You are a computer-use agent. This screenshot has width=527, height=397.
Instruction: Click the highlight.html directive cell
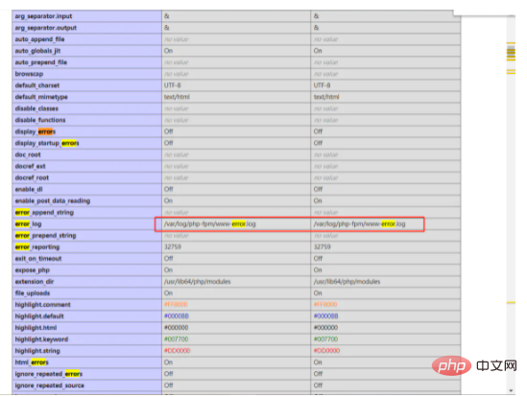86,328
